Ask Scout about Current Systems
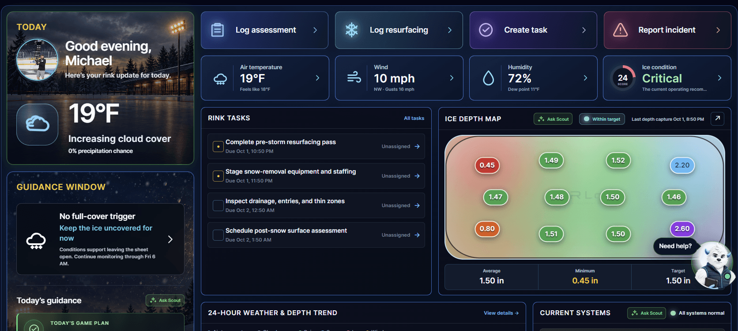Image resolution: width=738 pixels, height=331 pixels. pyautogui.click(x=647, y=313)
